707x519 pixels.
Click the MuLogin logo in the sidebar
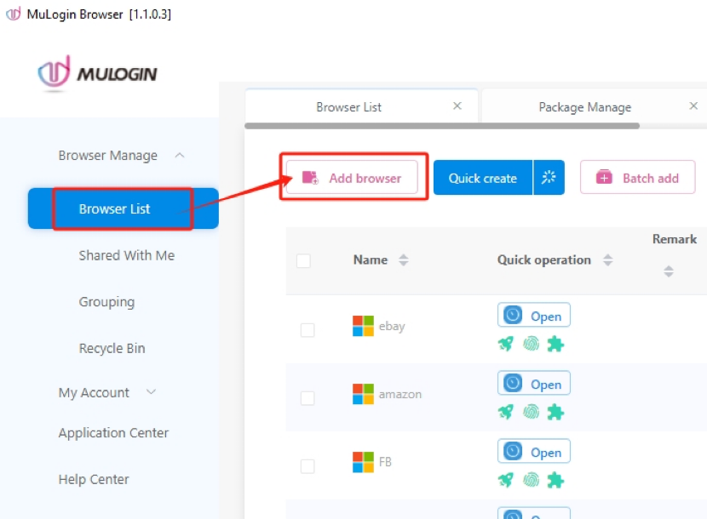(98, 74)
